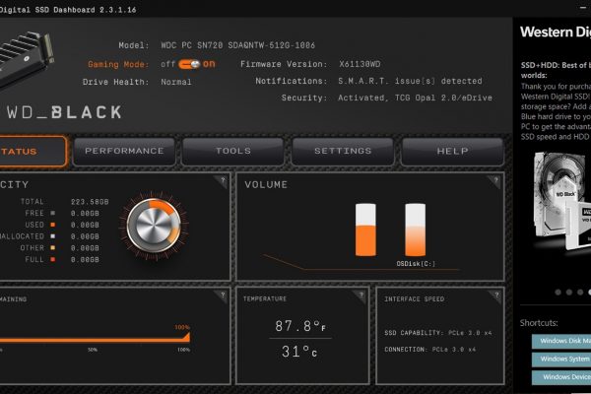The width and height of the screenshot is (591, 394).
Task: Click the Connection PCIe 3.0 x4 text
Action: [430, 350]
